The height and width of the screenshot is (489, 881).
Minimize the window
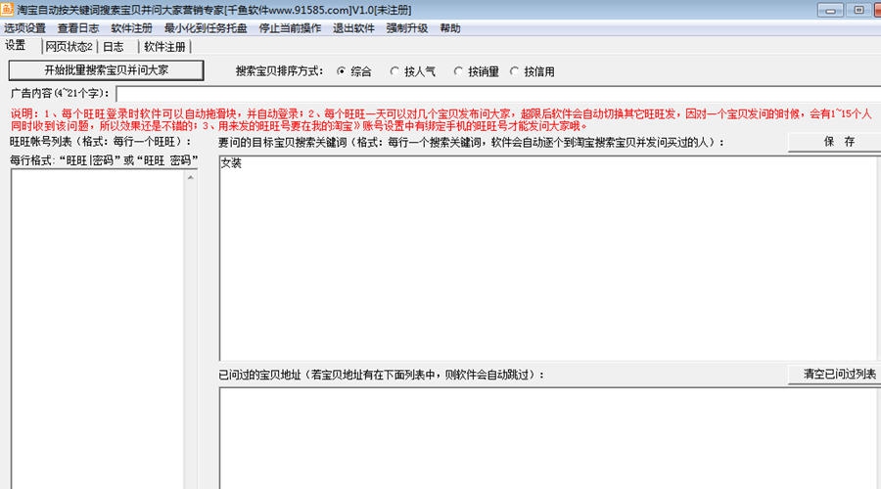[830, 10]
